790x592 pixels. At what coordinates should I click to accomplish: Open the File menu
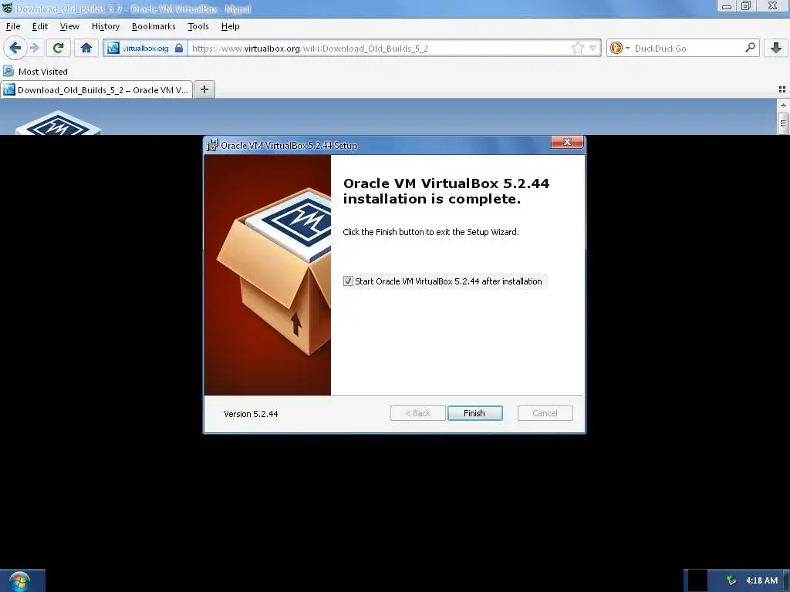coord(13,26)
